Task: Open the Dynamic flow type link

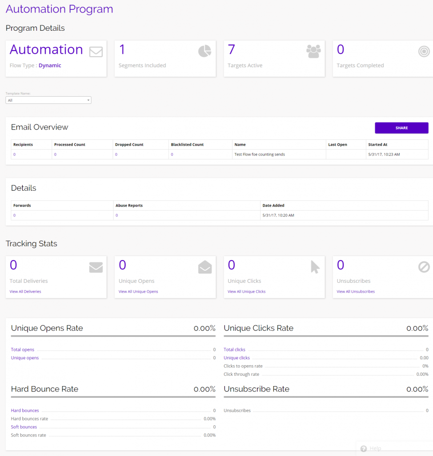Action: pos(49,65)
